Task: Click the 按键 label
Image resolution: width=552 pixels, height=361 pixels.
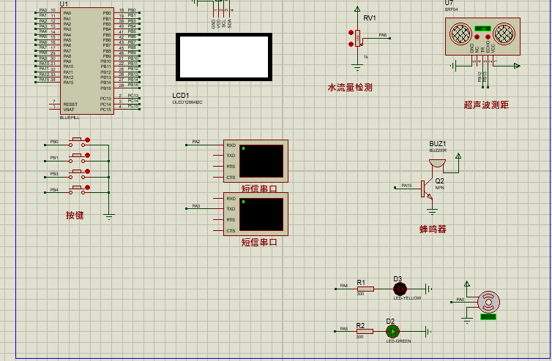Action: pyautogui.click(x=75, y=215)
